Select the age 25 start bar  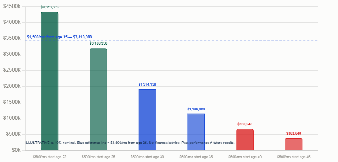pos(98,99)
